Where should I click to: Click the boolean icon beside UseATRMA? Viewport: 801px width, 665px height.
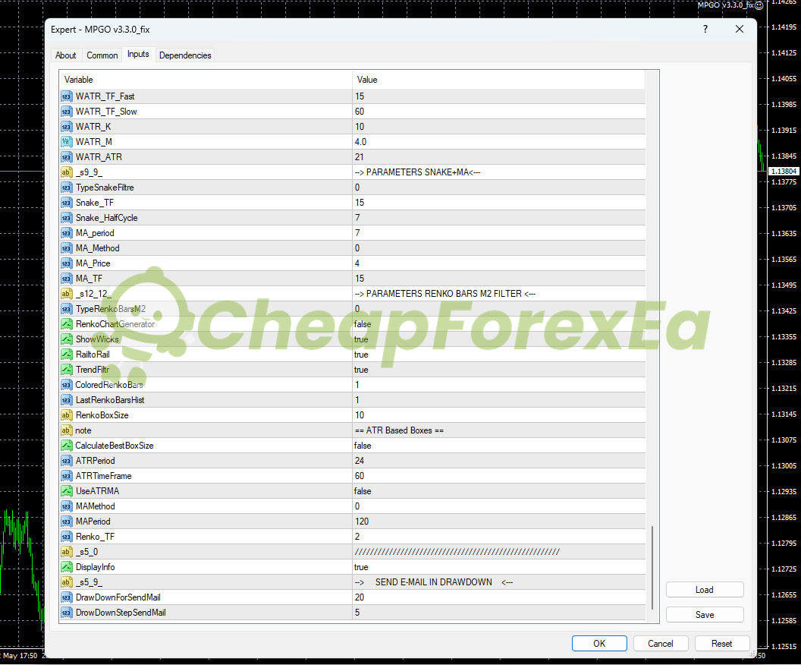coord(67,491)
